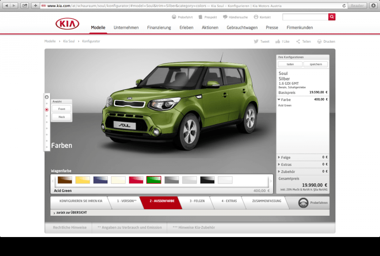Select the dark blue color swatch
The image size is (380, 256).
pos(100,180)
